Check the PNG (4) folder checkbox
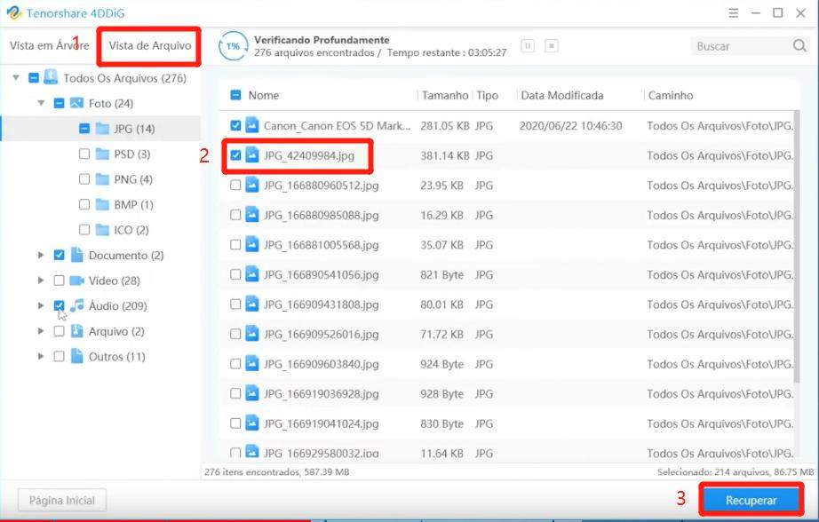The height and width of the screenshot is (522, 819). (84, 179)
